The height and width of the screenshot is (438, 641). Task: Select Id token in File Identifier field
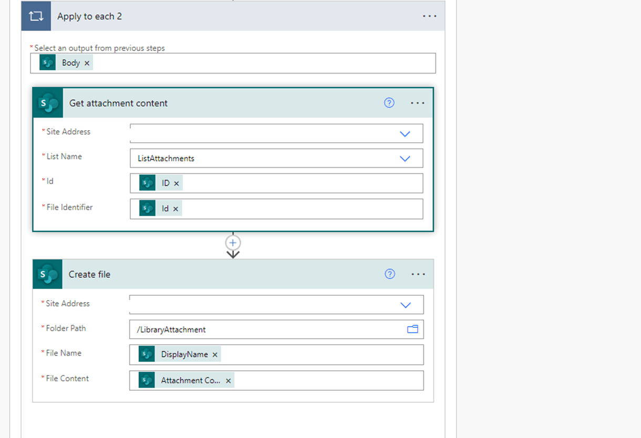[x=161, y=209]
